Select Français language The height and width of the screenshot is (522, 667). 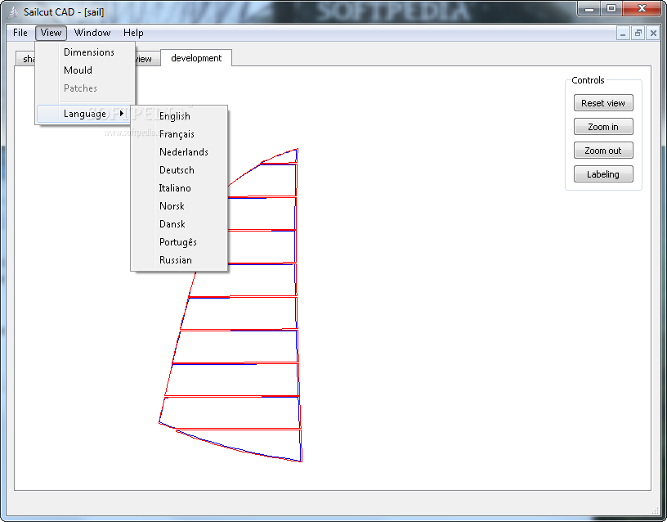tap(179, 134)
